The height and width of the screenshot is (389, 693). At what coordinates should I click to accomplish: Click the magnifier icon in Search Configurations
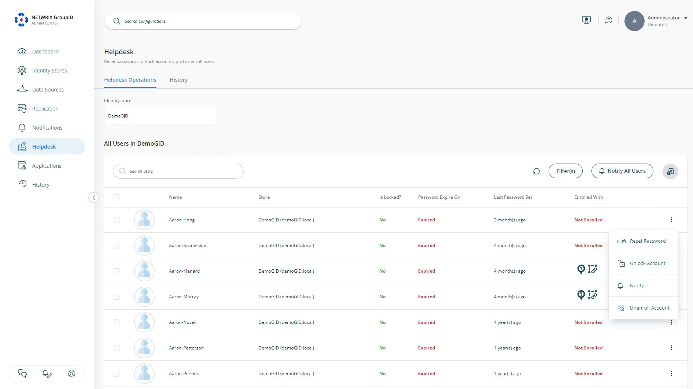[x=117, y=21]
